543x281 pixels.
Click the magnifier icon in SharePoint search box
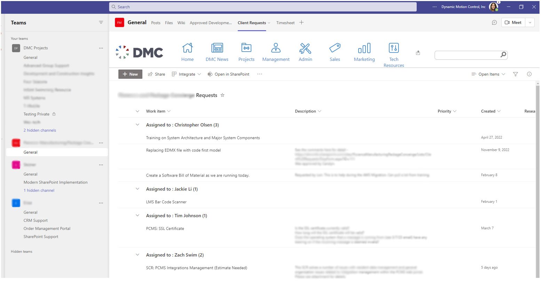(503, 55)
